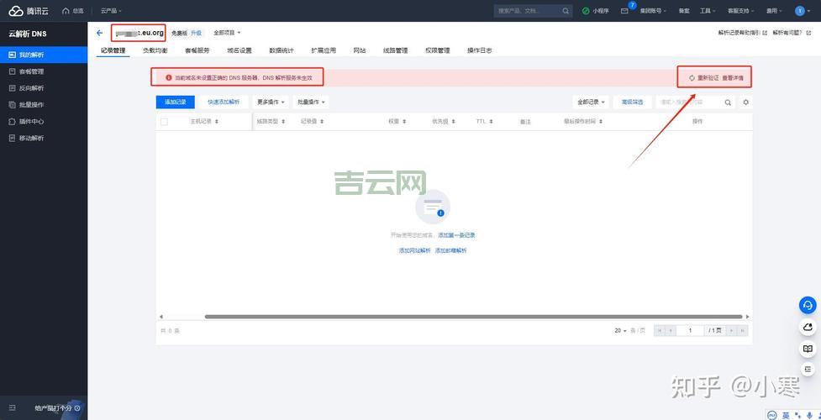The height and width of the screenshot is (420, 821).
Task: Go back with the blue left arrow
Action: 99,33
